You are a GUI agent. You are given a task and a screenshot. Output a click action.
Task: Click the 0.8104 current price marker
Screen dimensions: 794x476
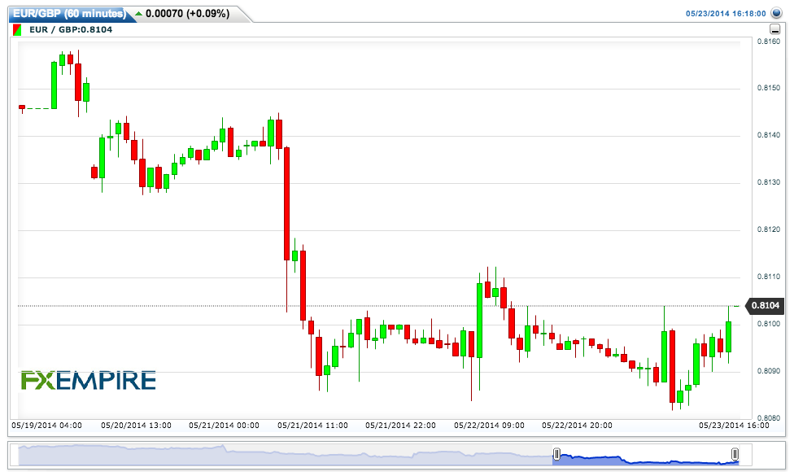pyautogui.click(x=766, y=305)
